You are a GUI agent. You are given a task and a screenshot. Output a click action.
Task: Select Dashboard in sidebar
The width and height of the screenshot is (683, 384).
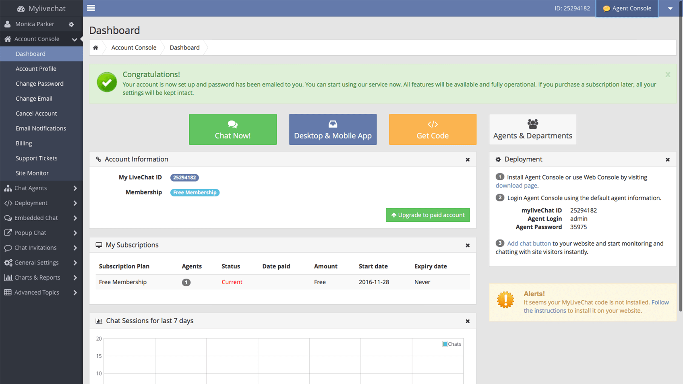tap(41, 54)
